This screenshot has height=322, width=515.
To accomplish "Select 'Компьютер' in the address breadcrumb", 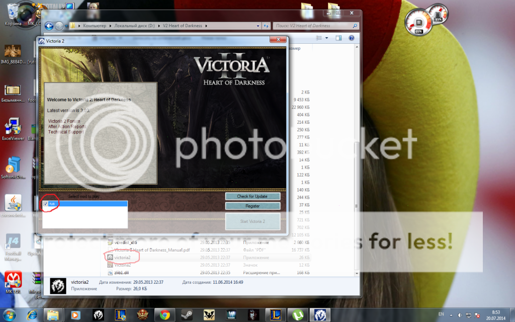I will click(98, 26).
